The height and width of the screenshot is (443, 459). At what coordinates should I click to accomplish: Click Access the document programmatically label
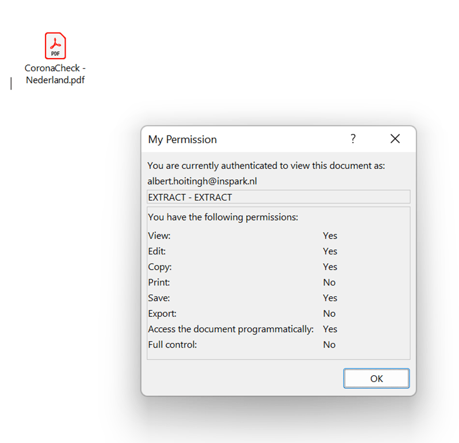tap(231, 329)
